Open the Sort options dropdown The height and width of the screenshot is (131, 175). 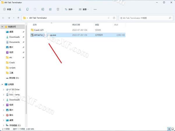point(70,9)
